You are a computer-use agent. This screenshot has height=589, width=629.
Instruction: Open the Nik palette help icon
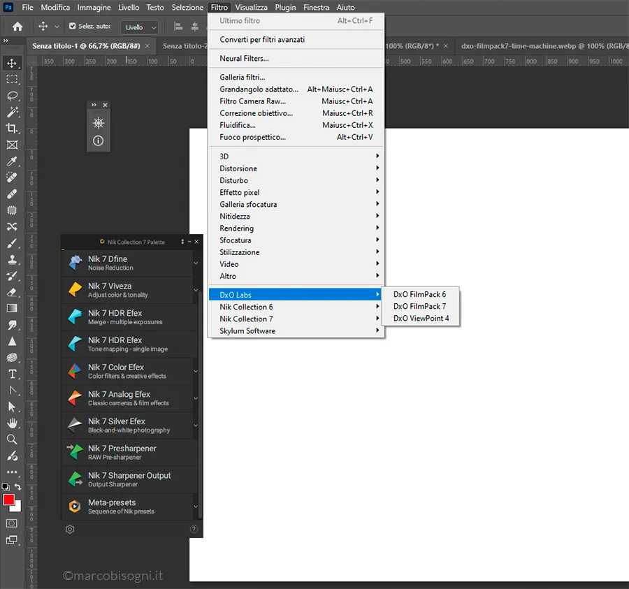pos(194,529)
